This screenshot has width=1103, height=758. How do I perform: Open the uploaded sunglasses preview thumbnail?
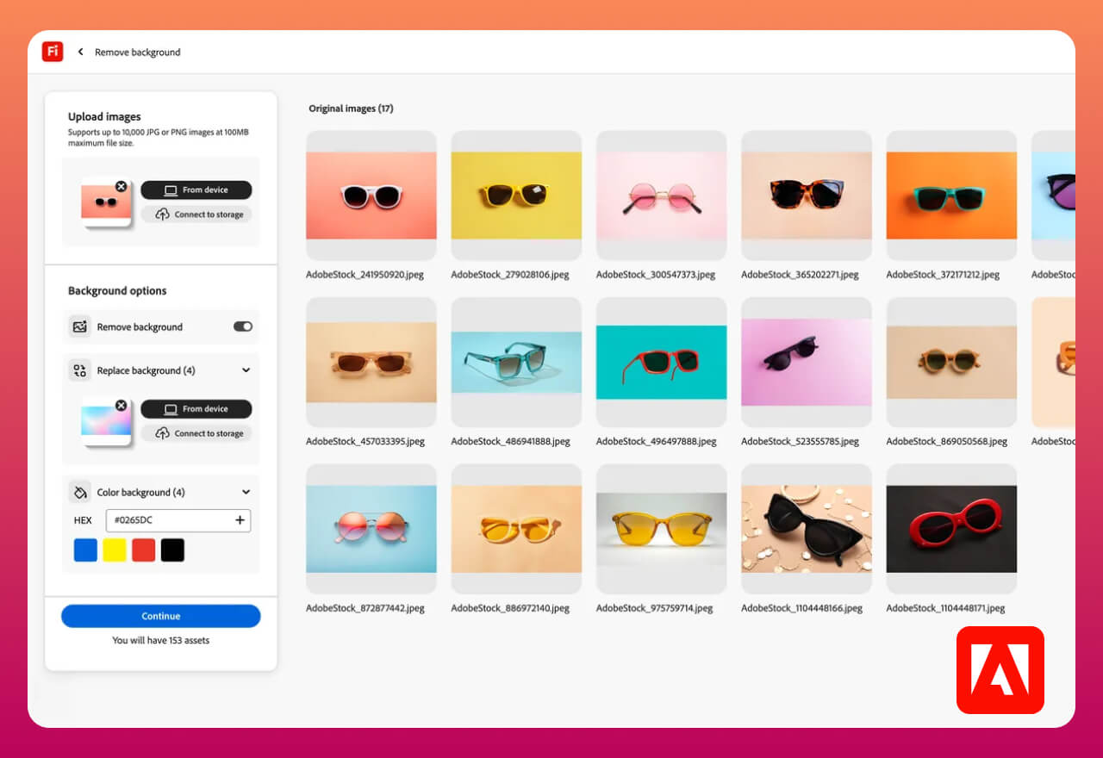tap(106, 202)
